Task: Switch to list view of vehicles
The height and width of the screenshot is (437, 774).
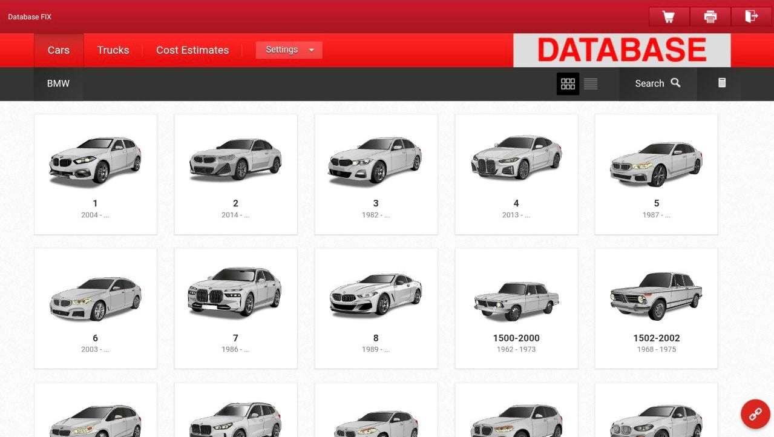Action: pos(590,84)
